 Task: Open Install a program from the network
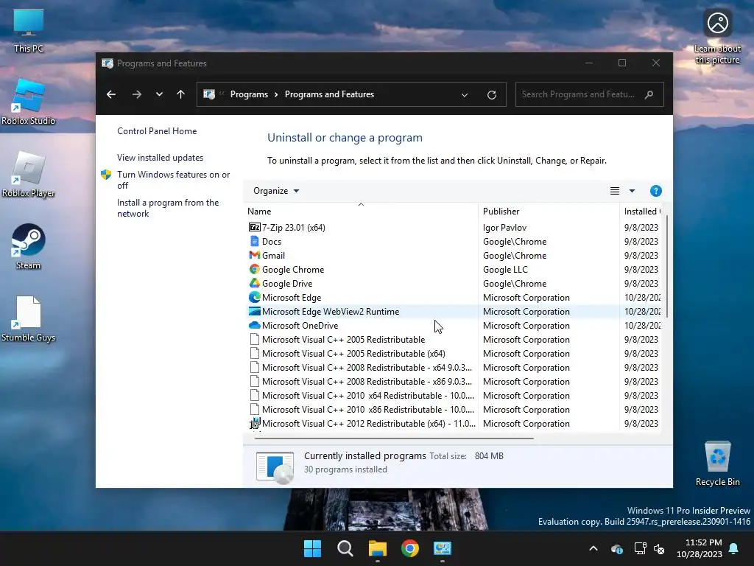point(168,208)
